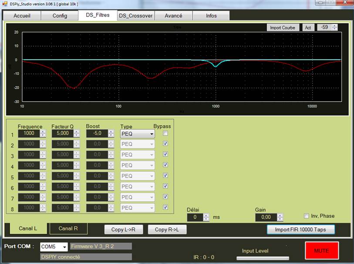The image size is (354, 264).
Task: Click the DSPiy_Studio title bar app icon
Action: coord(5,3)
